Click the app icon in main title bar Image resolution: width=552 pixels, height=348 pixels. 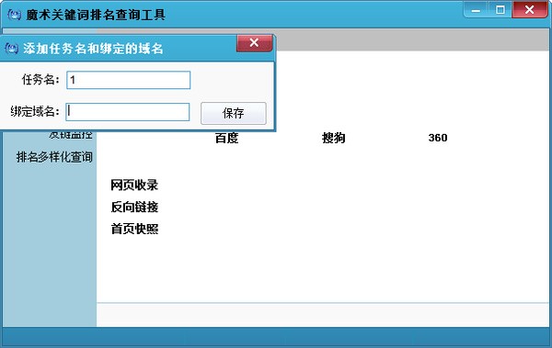click(x=14, y=15)
